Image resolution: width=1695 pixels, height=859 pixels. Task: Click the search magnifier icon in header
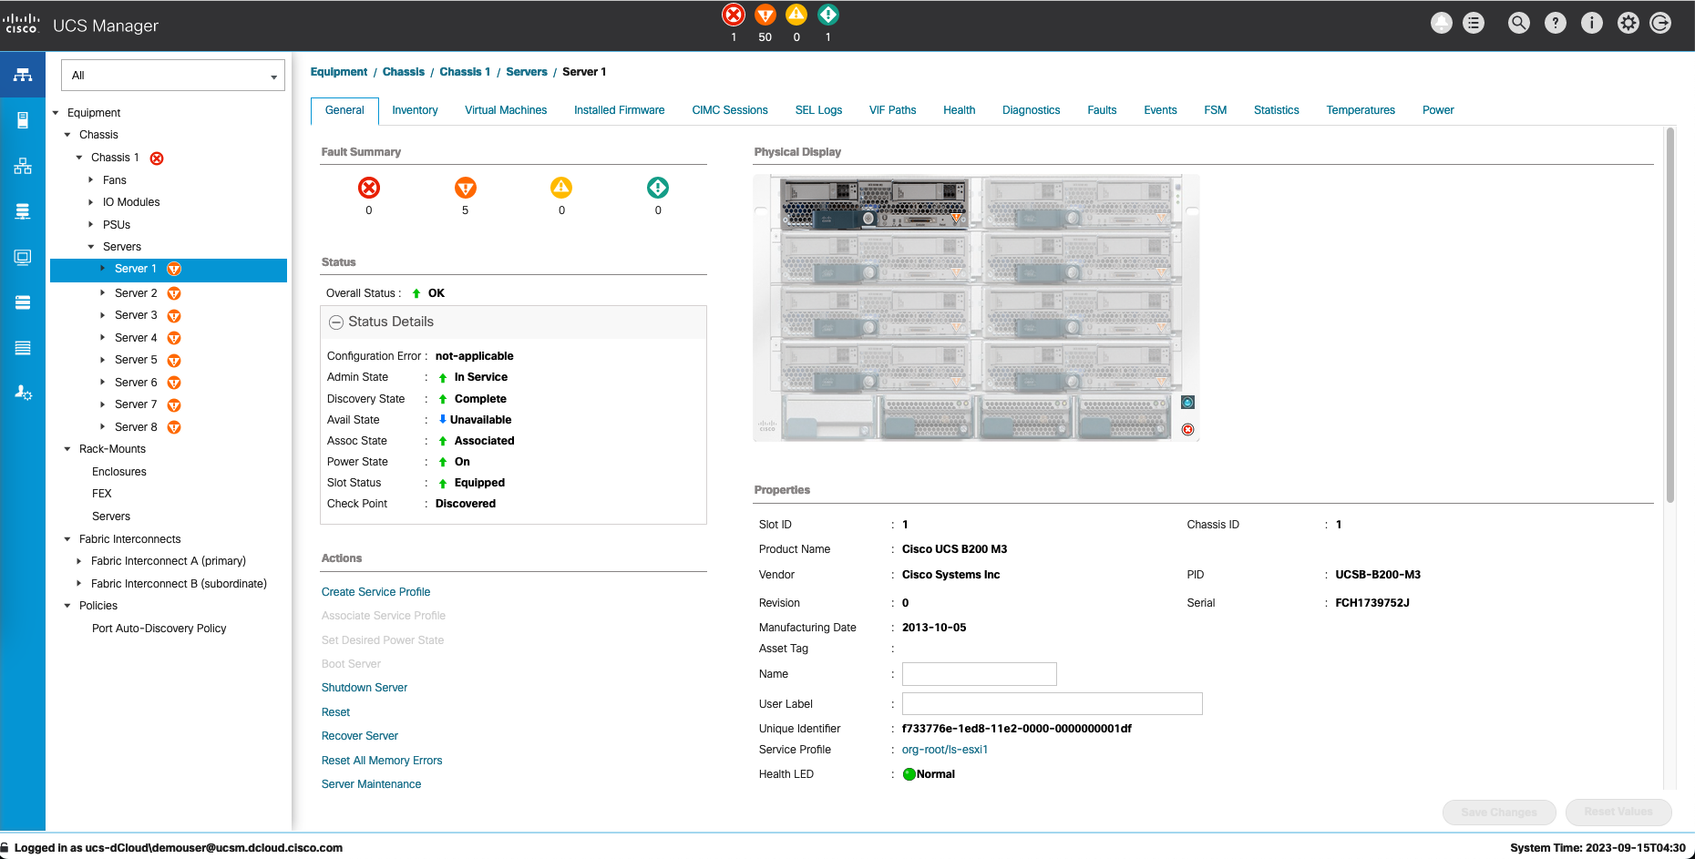click(1518, 24)
